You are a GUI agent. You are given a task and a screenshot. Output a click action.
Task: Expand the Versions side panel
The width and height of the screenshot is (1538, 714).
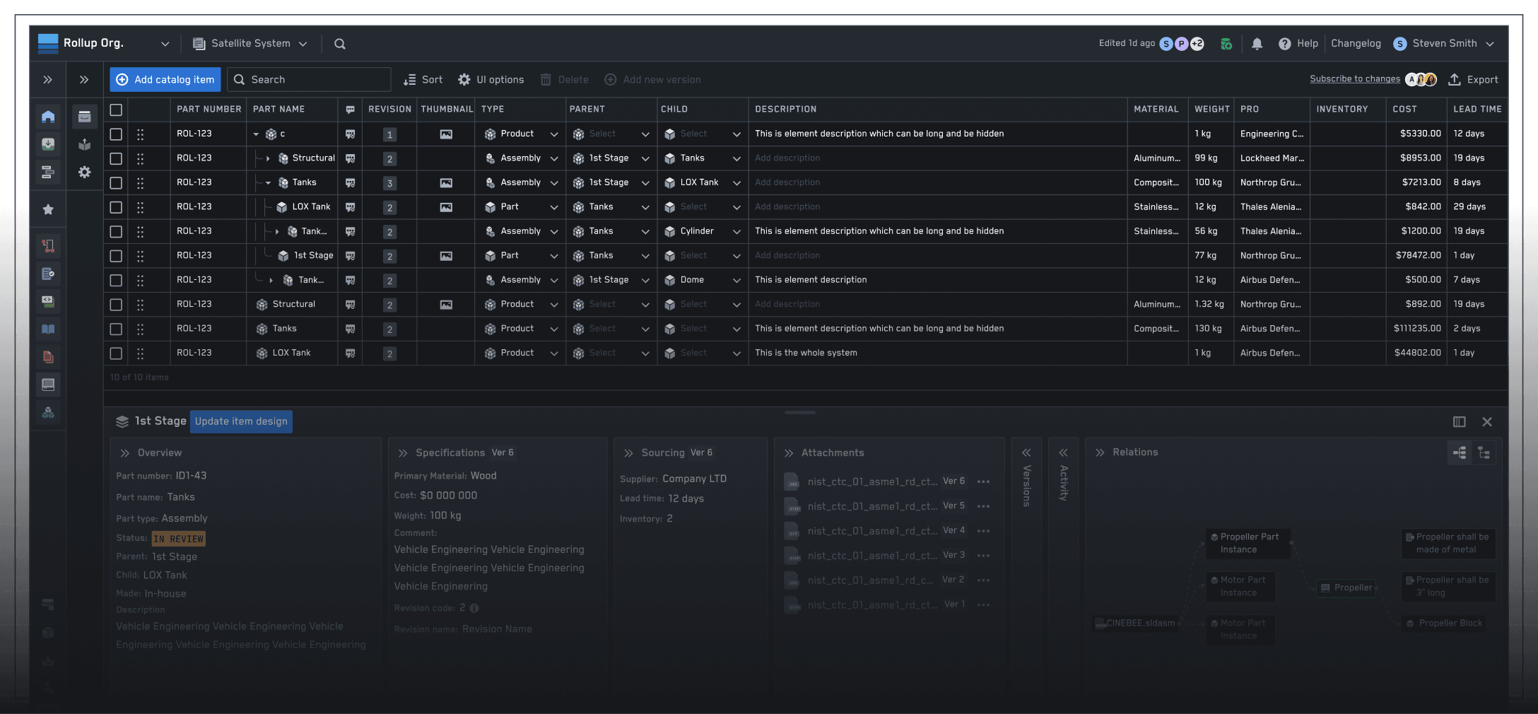tap(1026, 452)
